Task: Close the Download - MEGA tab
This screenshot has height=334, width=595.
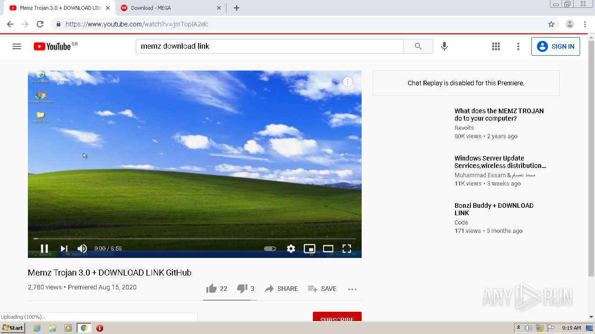Action: click(219, 8)
